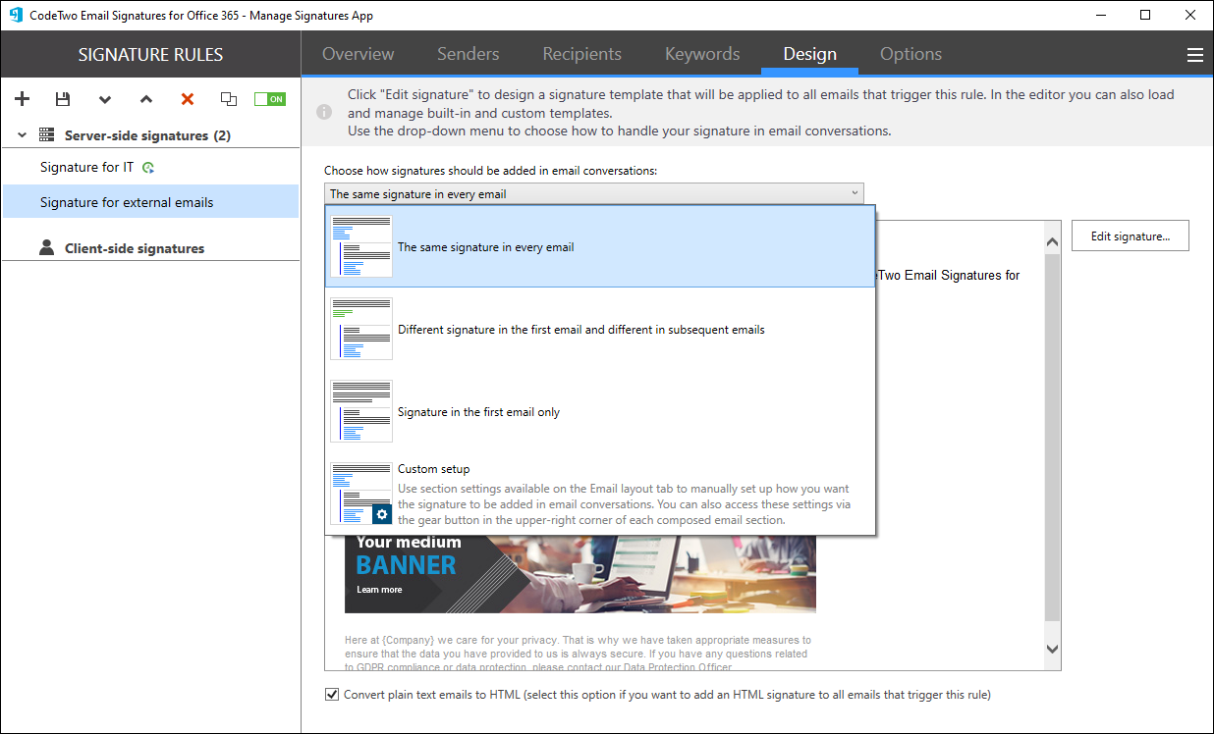
Task: Collapse the Server-side signatures group
Action: coord(22,135)
